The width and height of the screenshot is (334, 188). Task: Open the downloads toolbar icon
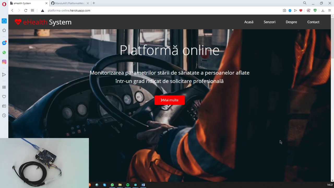click(x=323, y=10)
